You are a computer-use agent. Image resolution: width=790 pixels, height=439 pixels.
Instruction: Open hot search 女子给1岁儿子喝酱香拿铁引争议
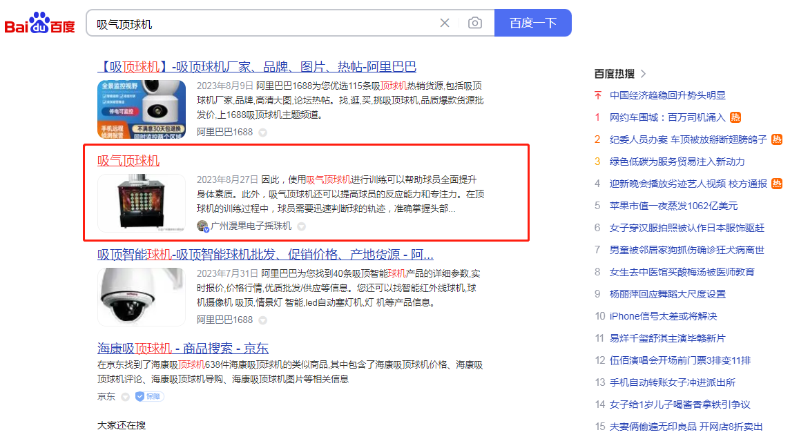pos(680,404)
